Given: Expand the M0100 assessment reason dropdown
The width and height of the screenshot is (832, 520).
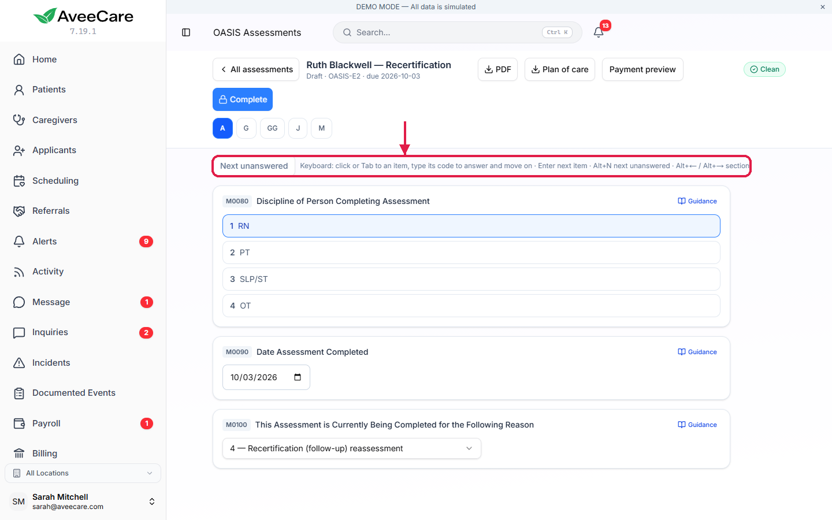Looking at the screenshot, I should point(352,448).
